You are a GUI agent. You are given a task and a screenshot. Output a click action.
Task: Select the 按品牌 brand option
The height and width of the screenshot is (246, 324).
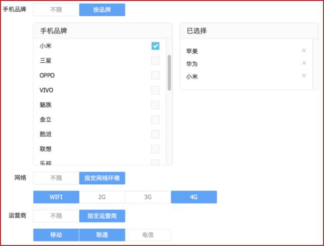coord(102,10)
